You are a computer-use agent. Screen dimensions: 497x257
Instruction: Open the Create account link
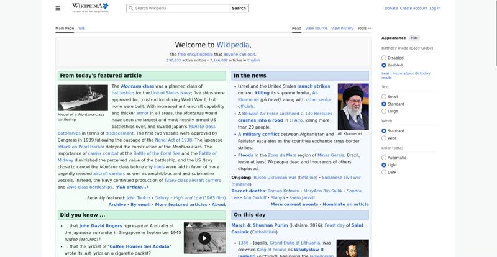pyautogui.click(x=413, y=8)
